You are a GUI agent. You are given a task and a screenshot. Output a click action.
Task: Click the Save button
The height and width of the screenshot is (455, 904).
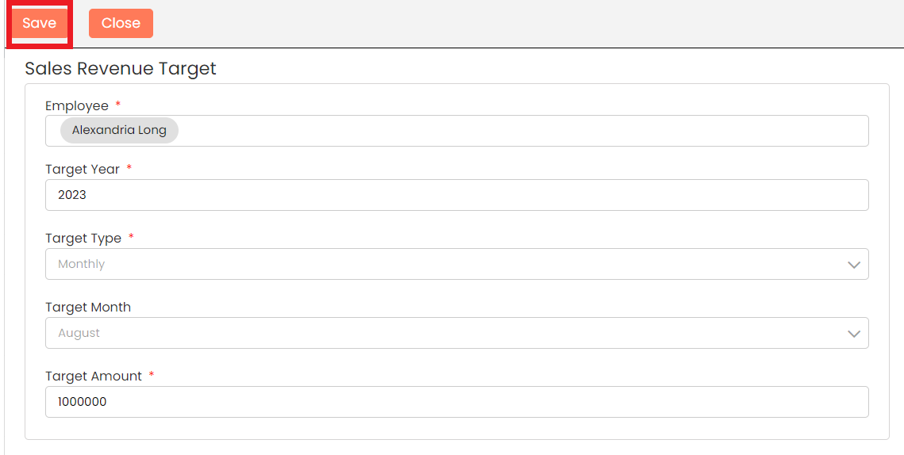pyautogui.click(x=39, y=24)
